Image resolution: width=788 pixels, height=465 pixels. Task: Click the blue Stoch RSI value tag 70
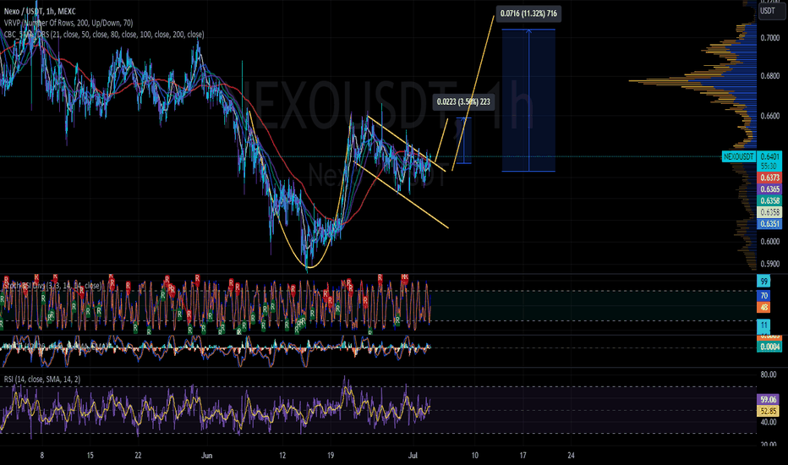click(x=763, y=296)
